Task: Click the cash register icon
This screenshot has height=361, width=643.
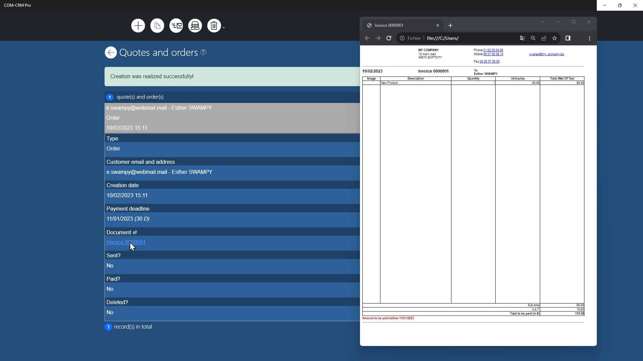Action: pos(195,26)
